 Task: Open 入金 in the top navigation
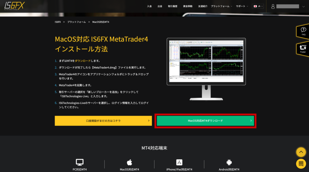tap(149, 6)
